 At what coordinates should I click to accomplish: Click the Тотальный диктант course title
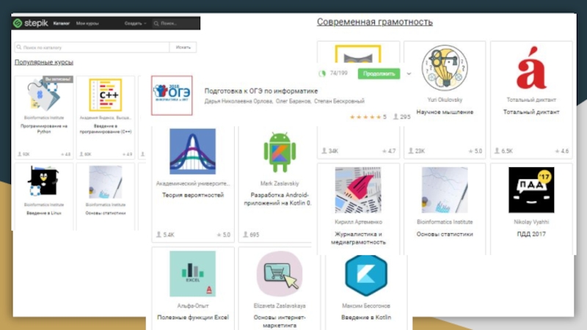point(531,112)
